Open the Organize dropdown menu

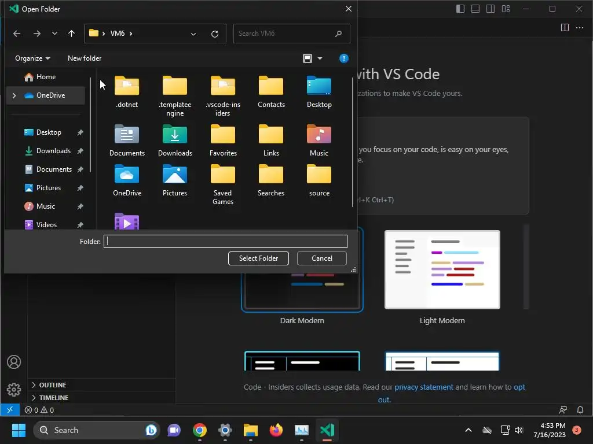pos(32,58)
